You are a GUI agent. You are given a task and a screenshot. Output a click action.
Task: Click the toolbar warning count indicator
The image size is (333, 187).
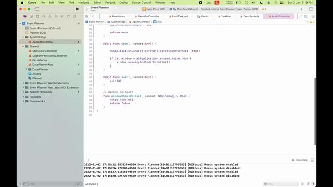264,9
